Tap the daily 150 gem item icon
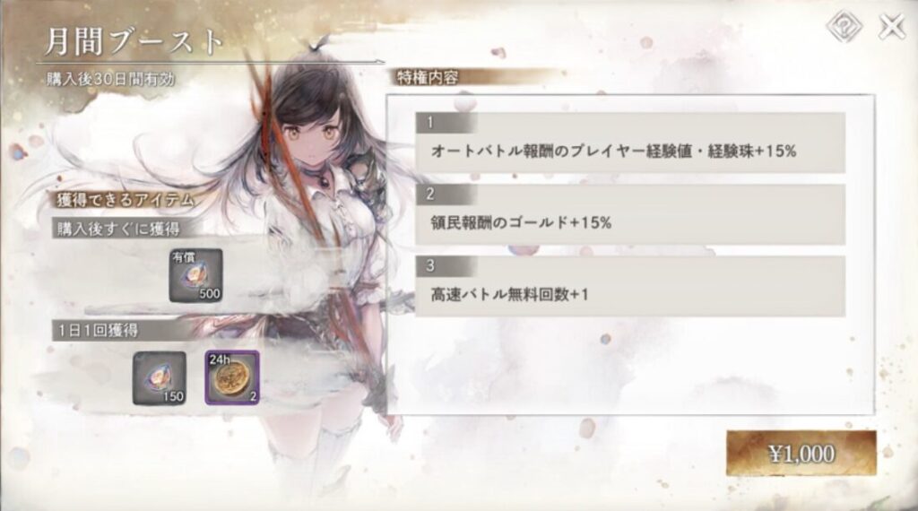This screenshot has width=918, height=511. [x=160, y=378]
